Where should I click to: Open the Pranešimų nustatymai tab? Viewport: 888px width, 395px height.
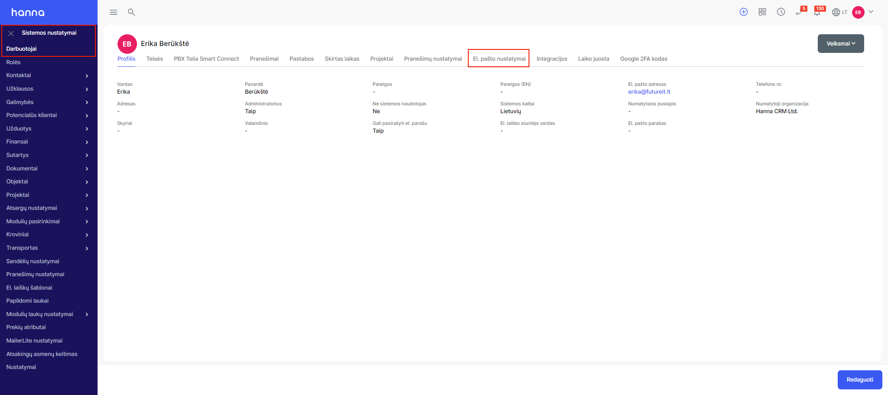[433, 59]
